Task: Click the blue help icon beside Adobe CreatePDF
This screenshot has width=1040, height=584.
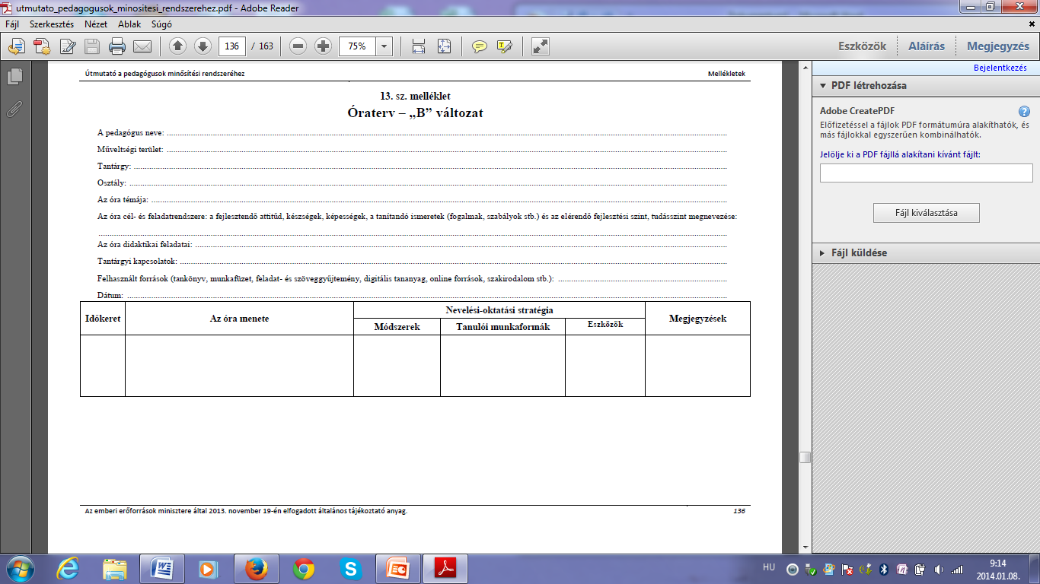Action: tap(1024, 111)
